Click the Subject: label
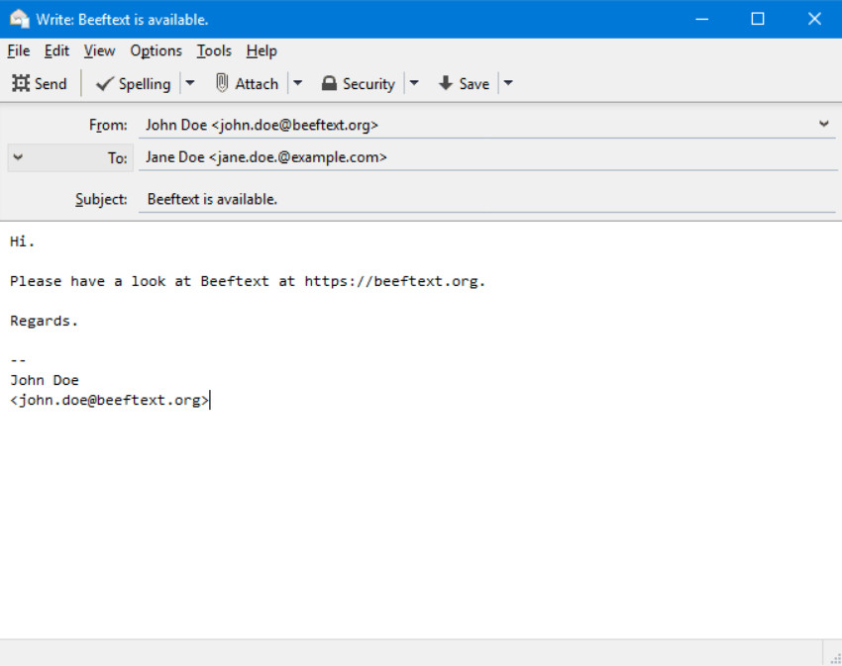 (101, 200)
